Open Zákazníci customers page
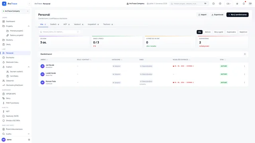 [x=10, y=81]
